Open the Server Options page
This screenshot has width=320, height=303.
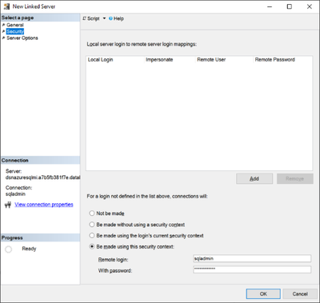tap(22, 38)
